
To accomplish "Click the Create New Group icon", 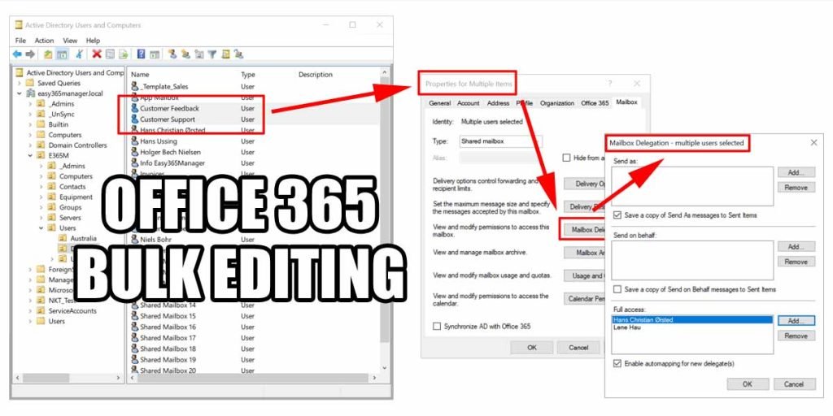I will tap(185, 54).
